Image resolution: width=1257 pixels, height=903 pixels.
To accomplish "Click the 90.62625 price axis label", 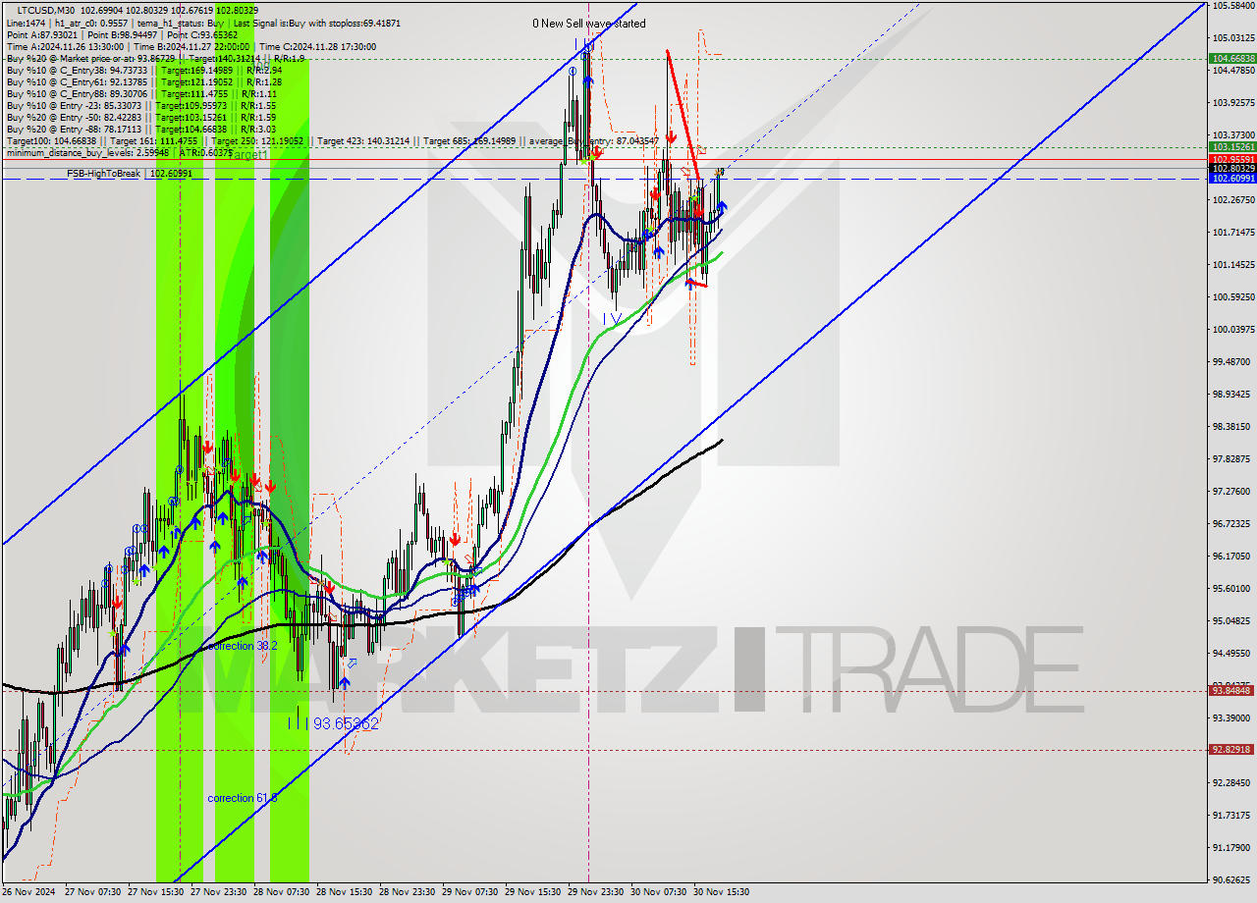I will tap(1232, 880).
